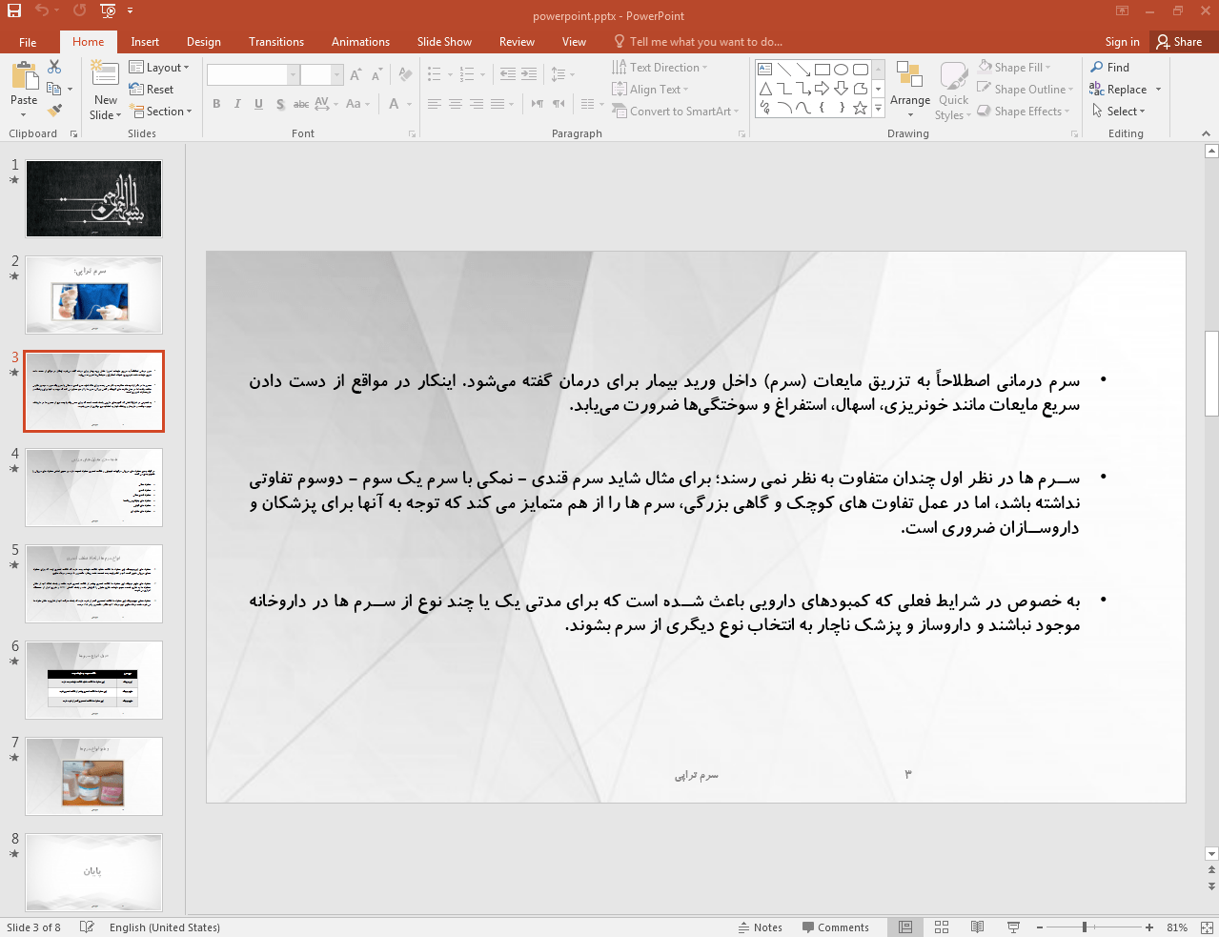This screenshot has width=1219, height=937.
Task: Click the Decrease List Level icon
Action: point(508,74)
